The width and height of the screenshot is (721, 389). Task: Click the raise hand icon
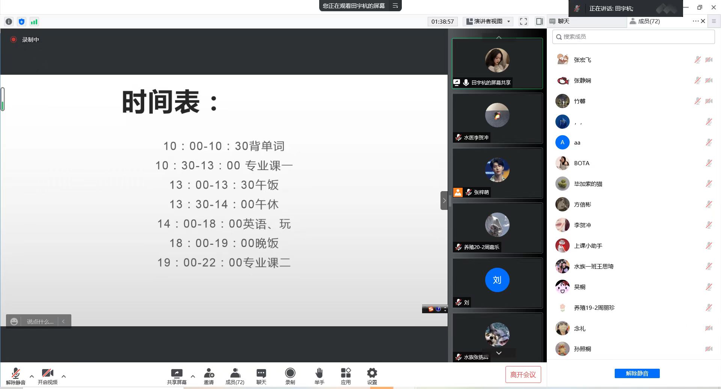tap(319, 376)
